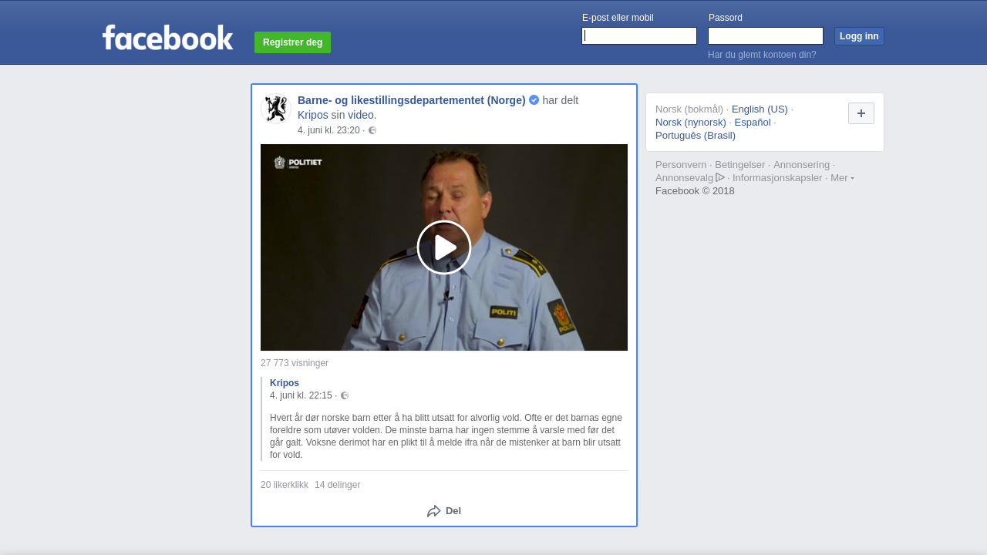The image size is (987, 555).
Task: Click the globe privacy icon on the shared post
Action: click(x=372, y=130)
